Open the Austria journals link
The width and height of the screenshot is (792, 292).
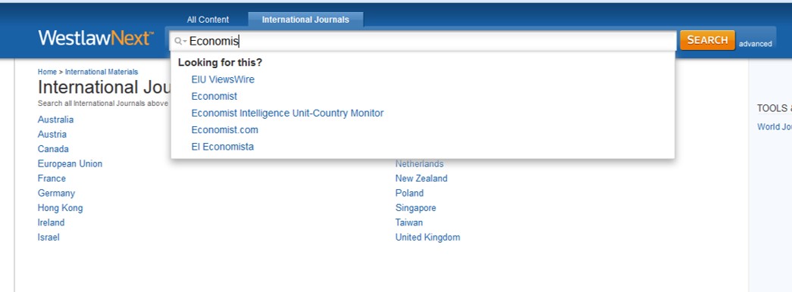tap(52, 134)
